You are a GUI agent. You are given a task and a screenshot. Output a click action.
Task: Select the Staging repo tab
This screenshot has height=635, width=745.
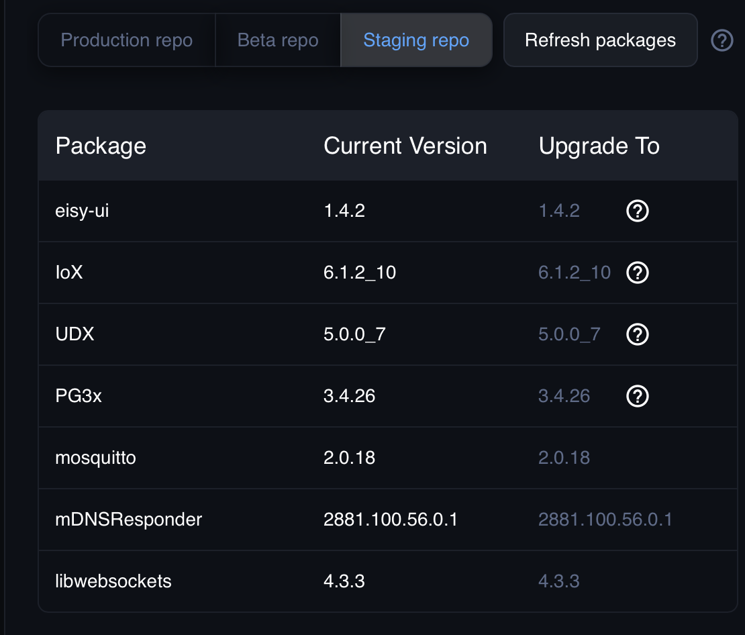point(416,40)
